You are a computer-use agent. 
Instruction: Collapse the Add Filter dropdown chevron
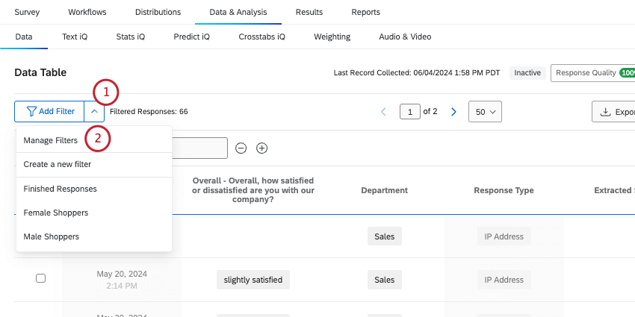(x=94, y=112)
